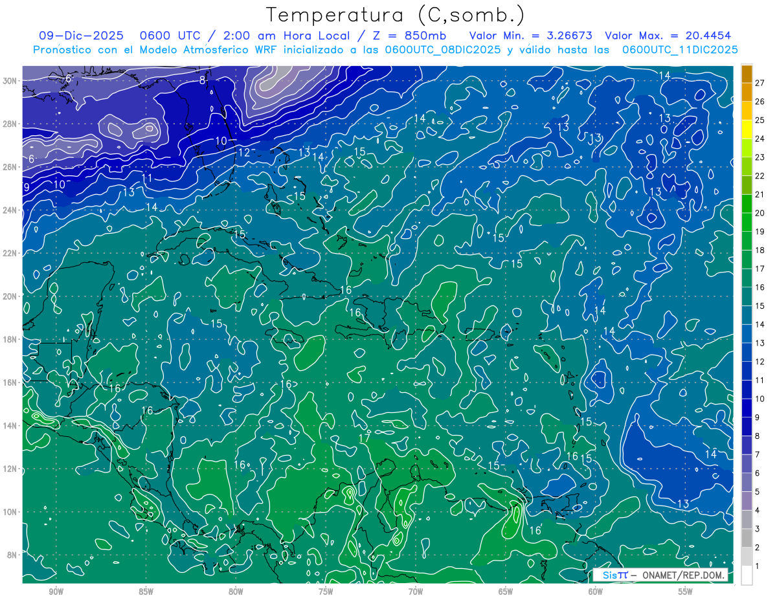
Task: Click the '24N' latitude axis label
Action: 11,210
